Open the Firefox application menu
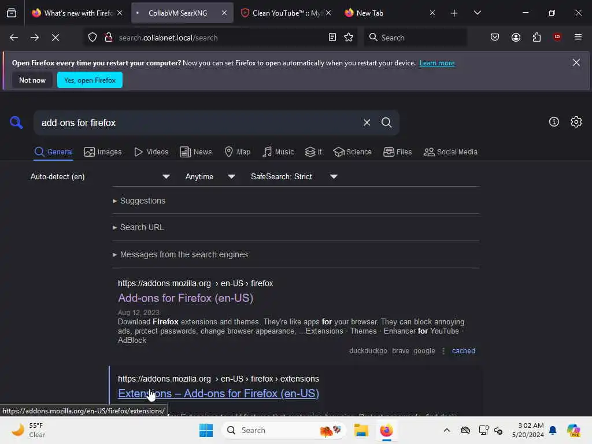Viewport: 592px width, 444px height. pyautogui.click(x=578, y=37)
